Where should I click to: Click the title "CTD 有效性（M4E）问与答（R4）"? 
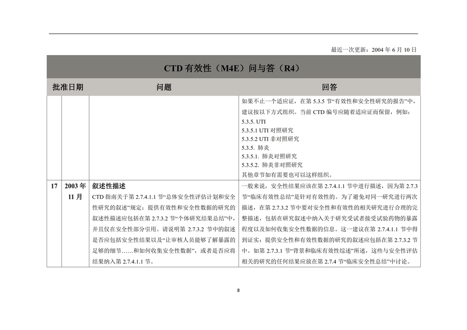click(232, 68)
